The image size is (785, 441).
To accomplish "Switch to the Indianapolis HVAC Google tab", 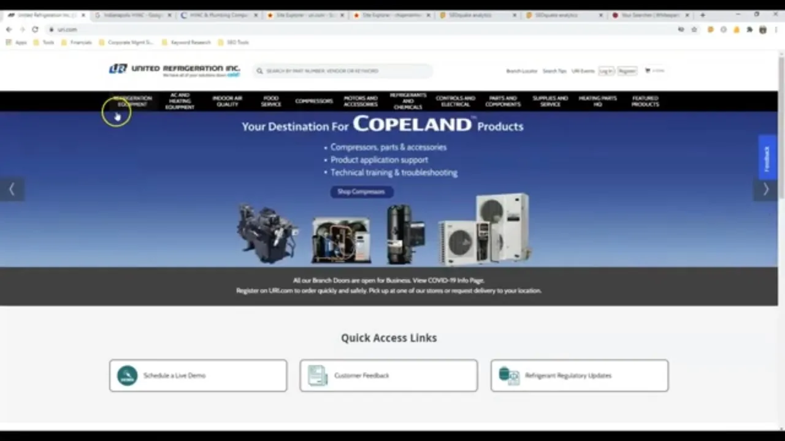I will coord(132,15).
